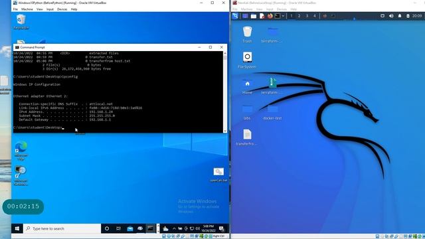Click the Windows Start button
This screenshot has width=425, height=239.
(17, 228)
